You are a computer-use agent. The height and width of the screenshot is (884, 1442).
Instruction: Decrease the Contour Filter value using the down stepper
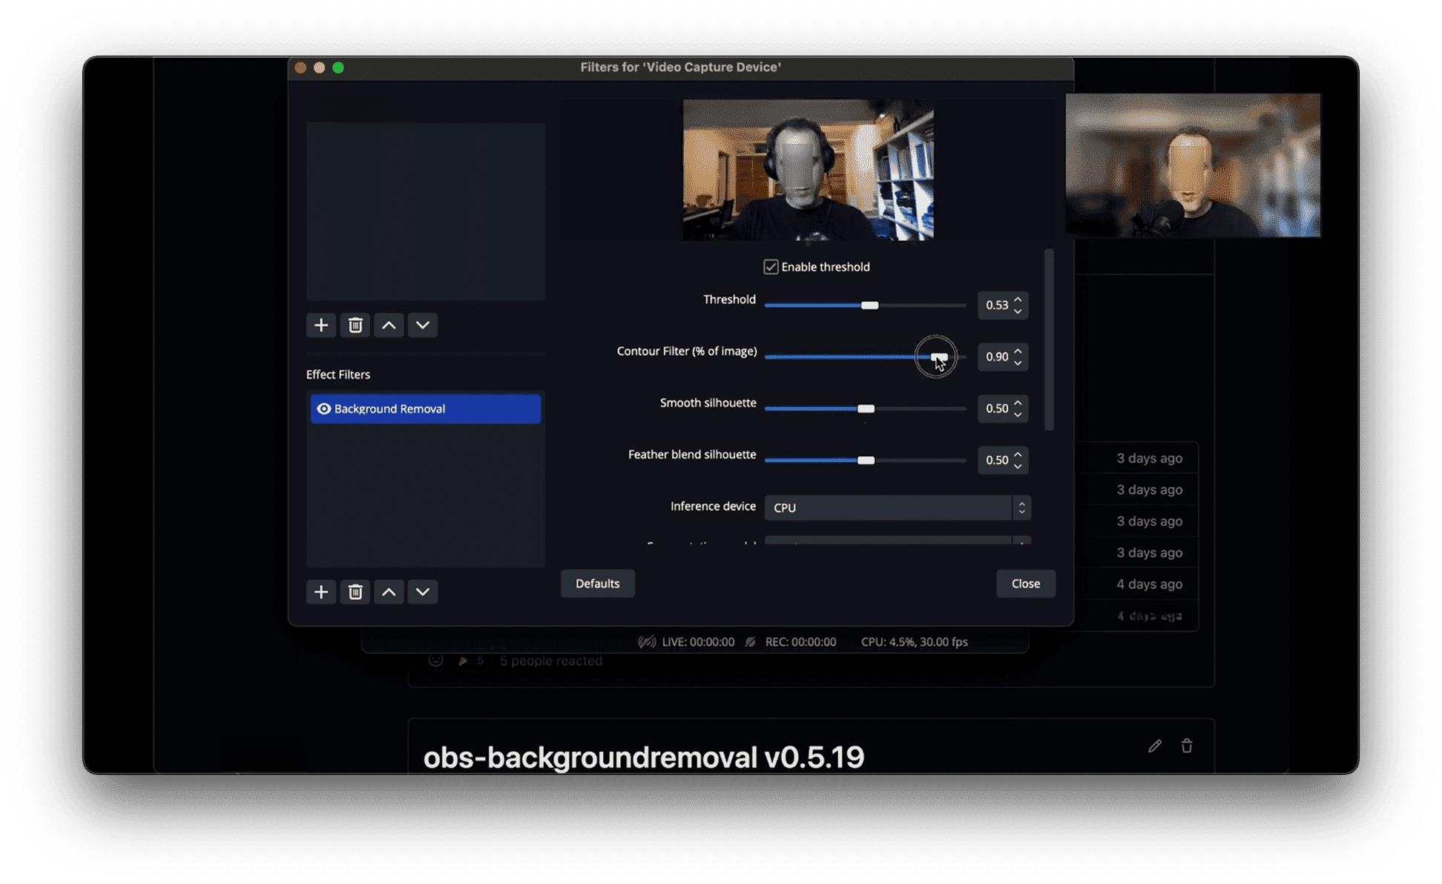pyautogui.click(x=1018, y=363)
